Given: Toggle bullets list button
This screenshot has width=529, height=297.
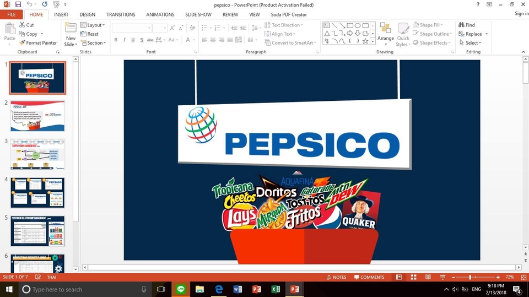Looking at the screenshot, I should 204,28.
